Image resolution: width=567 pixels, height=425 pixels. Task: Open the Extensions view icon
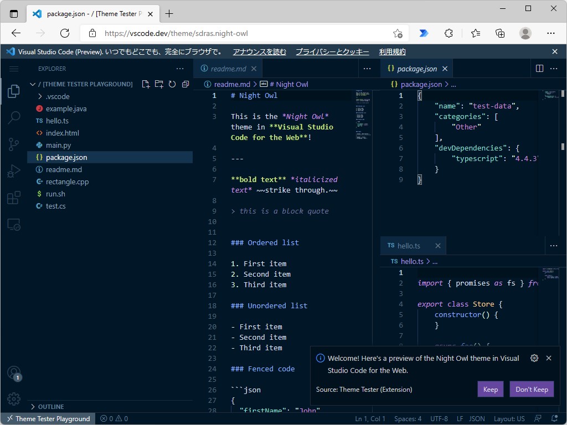click(13, 198)
